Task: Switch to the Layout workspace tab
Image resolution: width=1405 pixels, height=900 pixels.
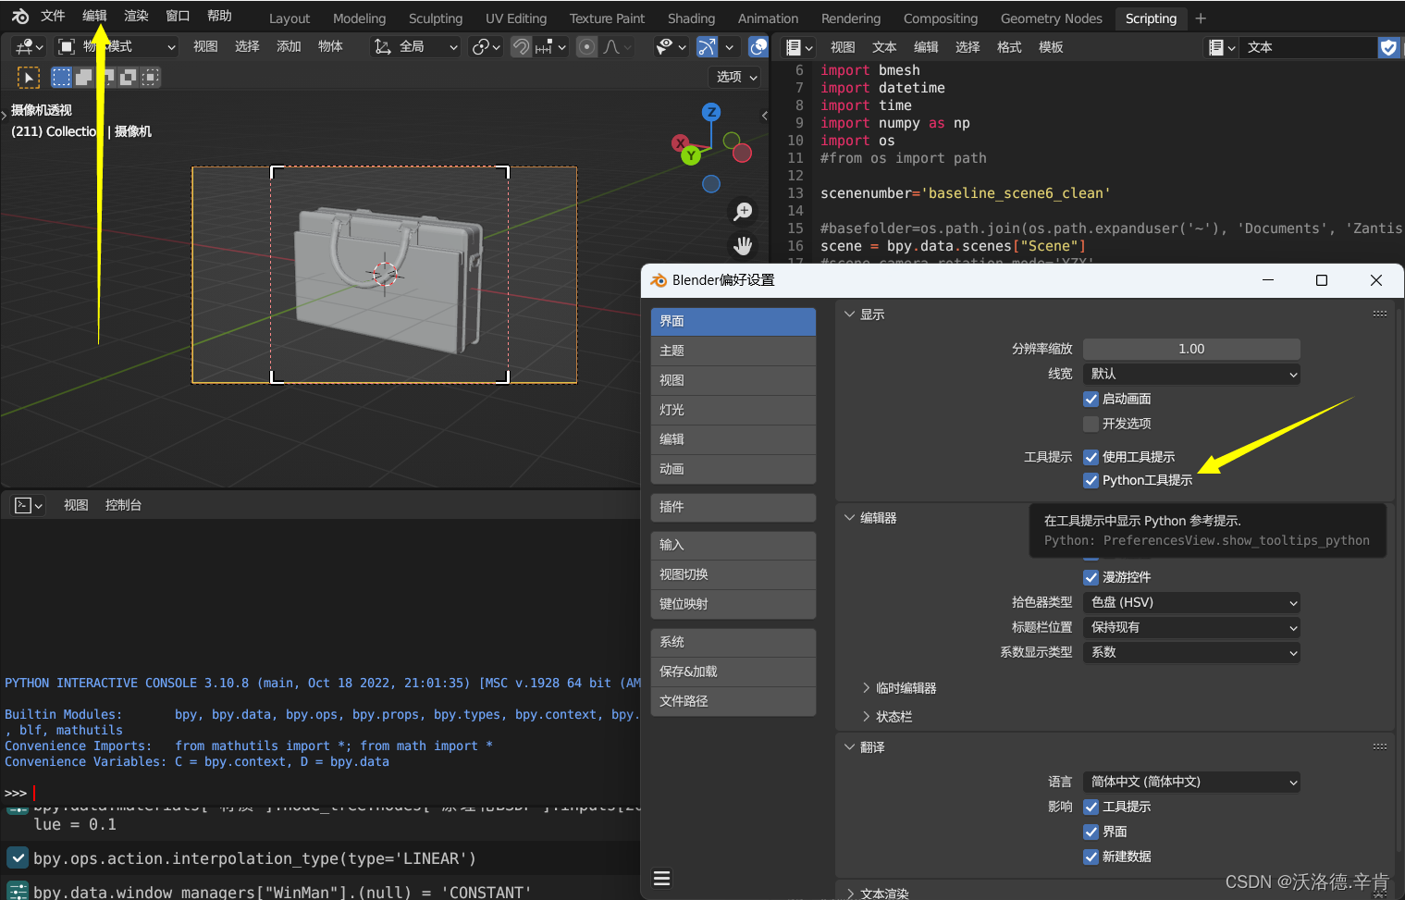Action: [x=289, y=18]
